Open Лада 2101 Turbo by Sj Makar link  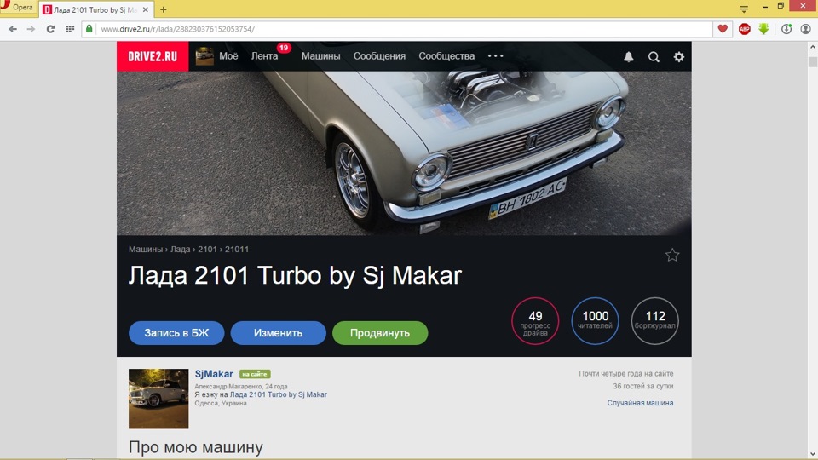279,394
